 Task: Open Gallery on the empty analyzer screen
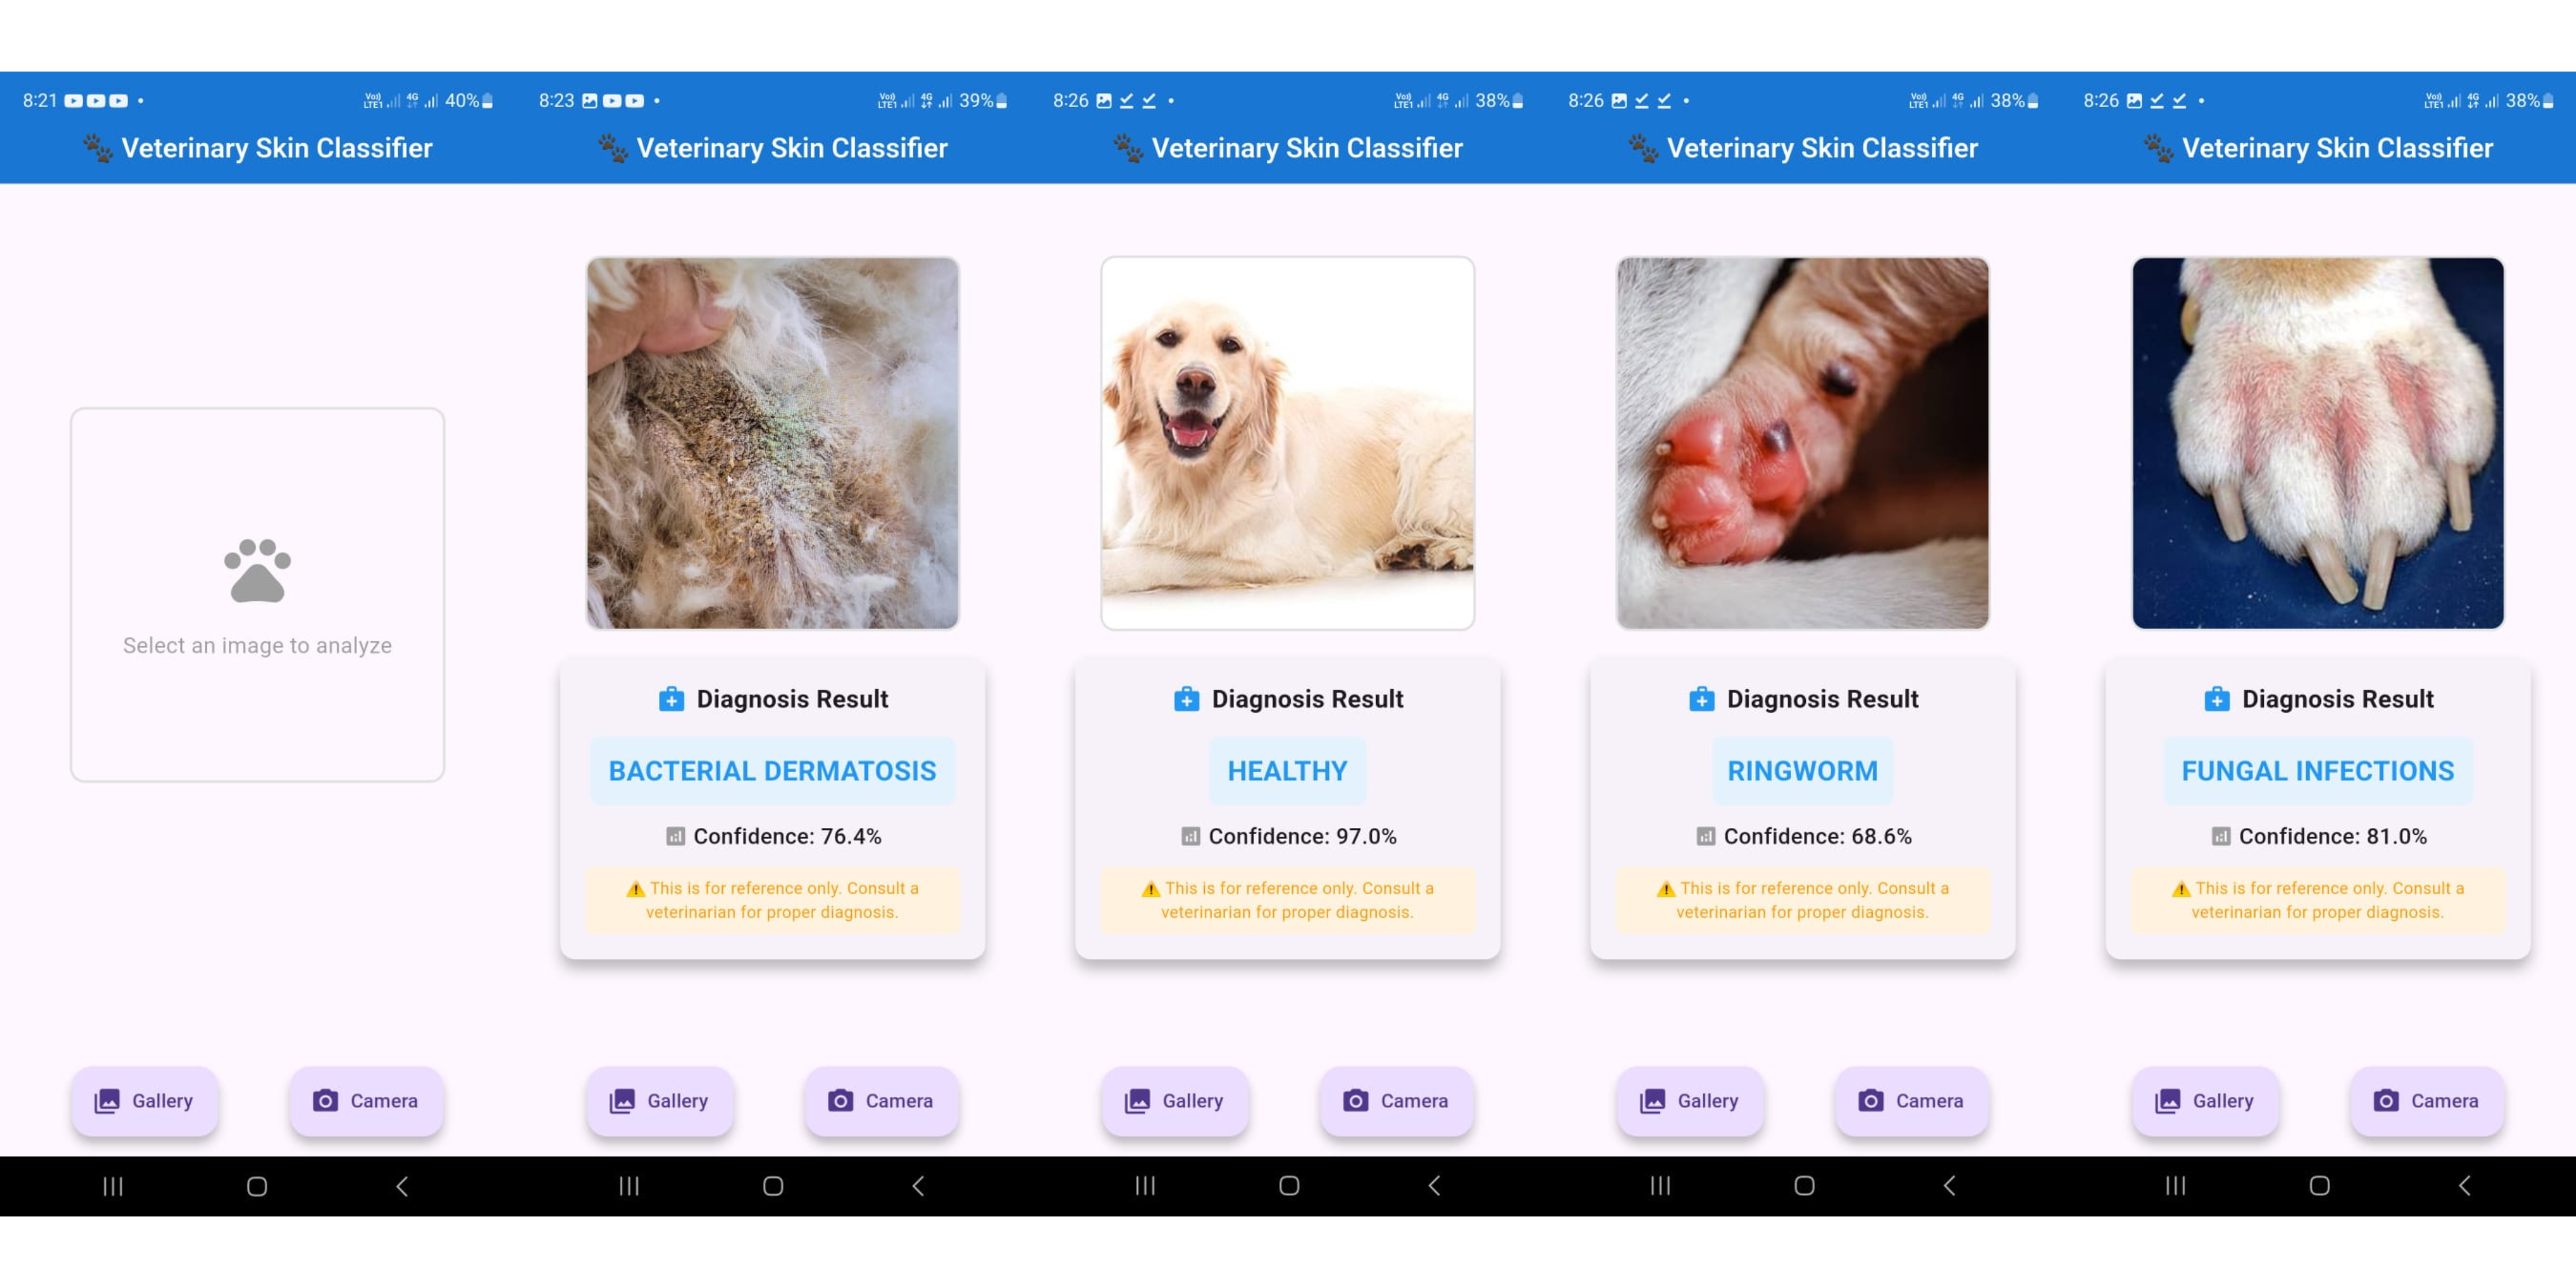tap(145, 1101)
